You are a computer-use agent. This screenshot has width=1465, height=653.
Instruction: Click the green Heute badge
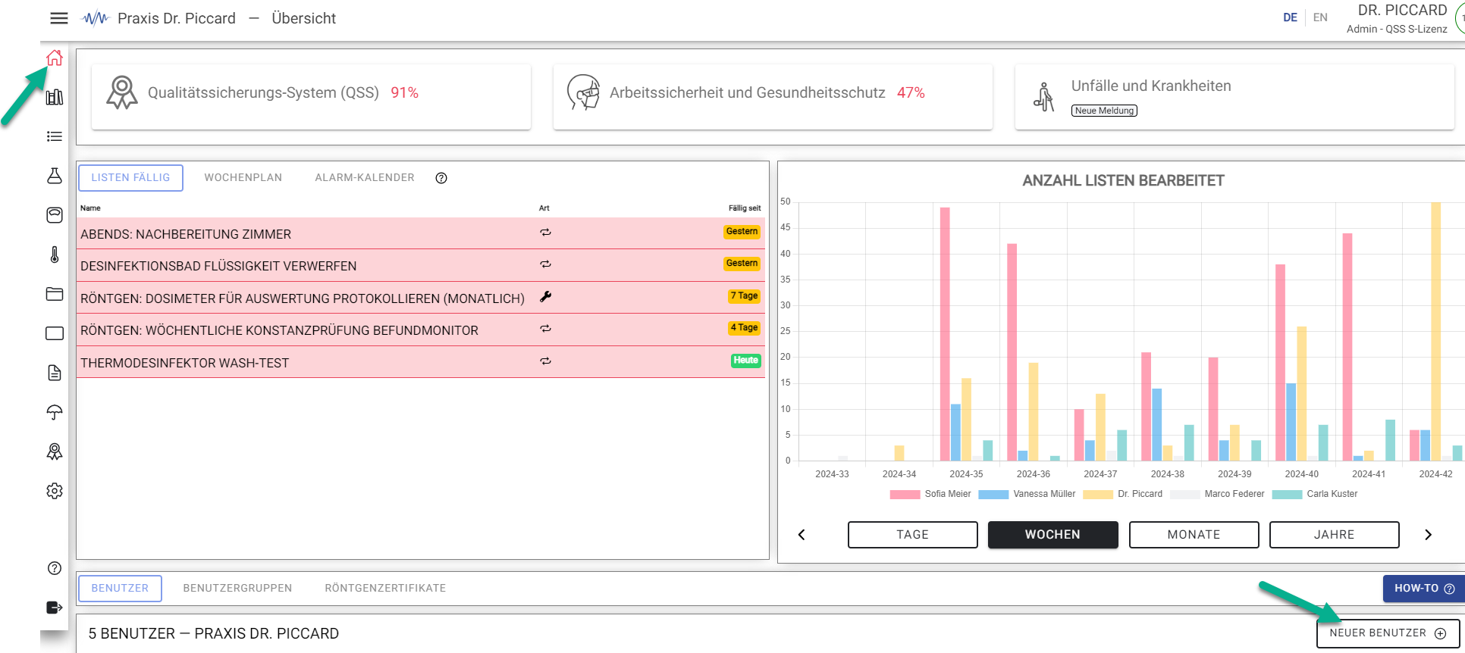click(x=745, y=361)
